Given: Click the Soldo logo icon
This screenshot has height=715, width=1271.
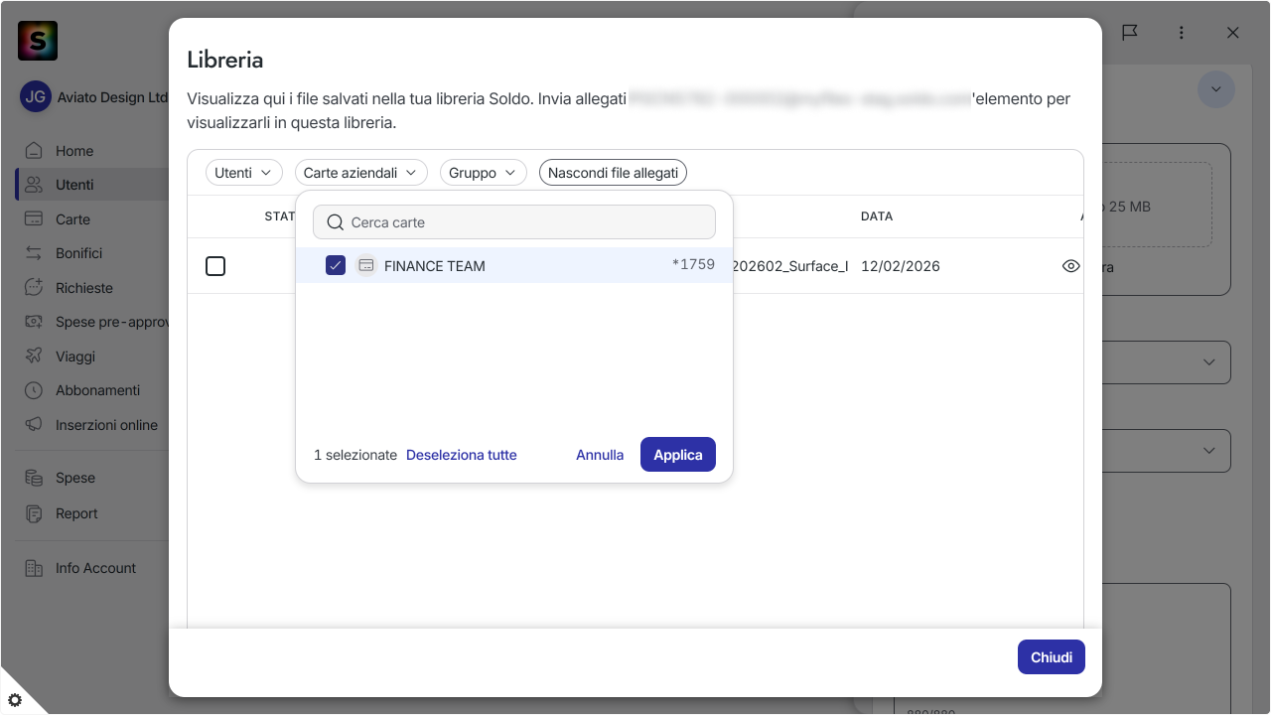Looking at the screenshot, I should click(38, 41).
